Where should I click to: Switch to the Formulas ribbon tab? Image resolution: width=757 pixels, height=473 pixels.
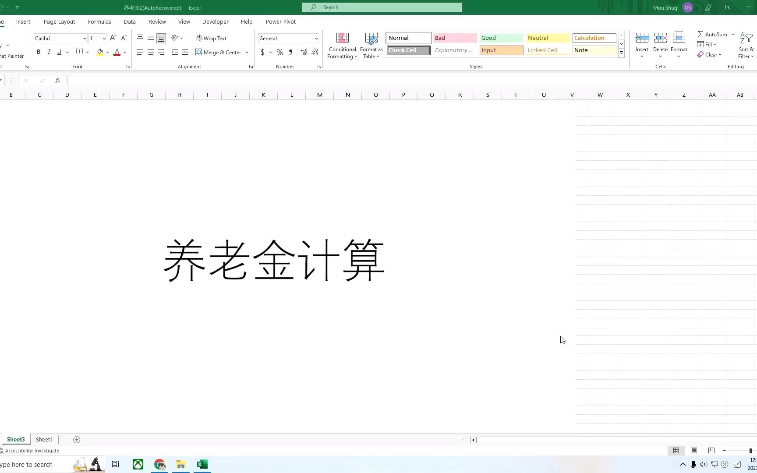click(x=99, y=21)
